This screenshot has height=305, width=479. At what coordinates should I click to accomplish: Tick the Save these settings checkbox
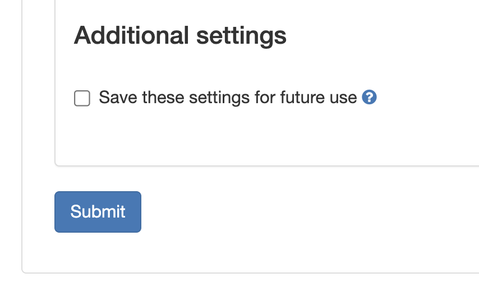point(82,98)
